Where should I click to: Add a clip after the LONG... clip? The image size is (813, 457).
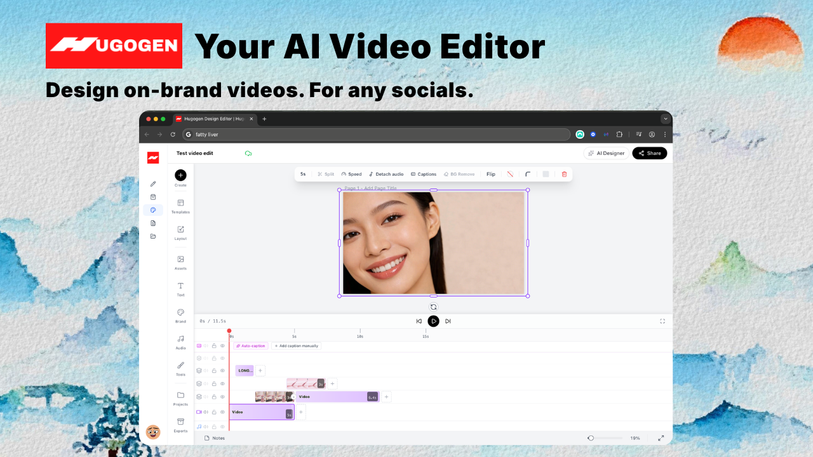coord(260,371)
